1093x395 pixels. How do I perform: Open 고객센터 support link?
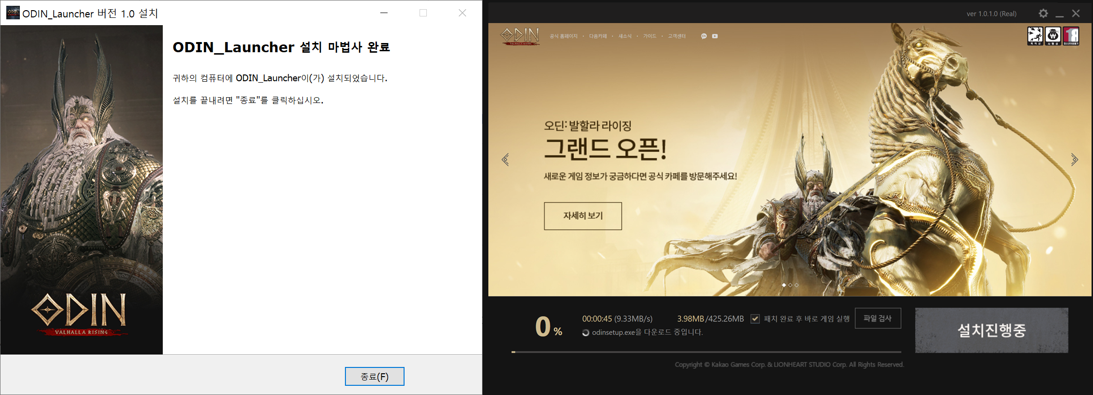677,36
